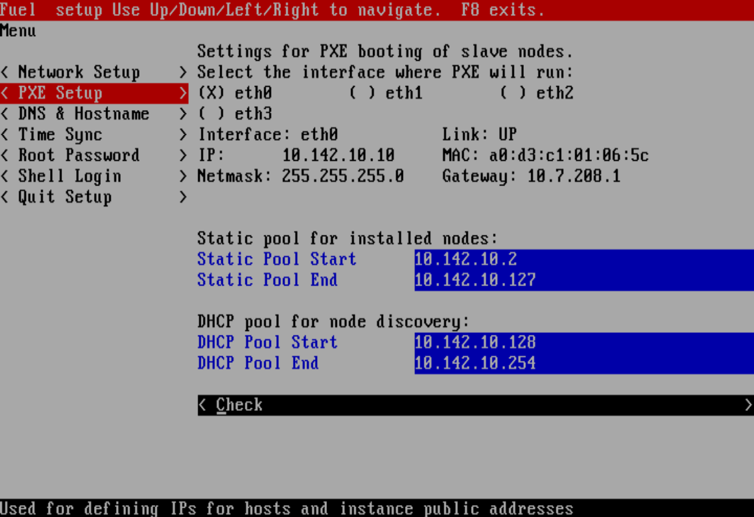This screenshot has height=517, width=754.
Task: Click the Fuel setup title bar text
Action: point(273,9)
